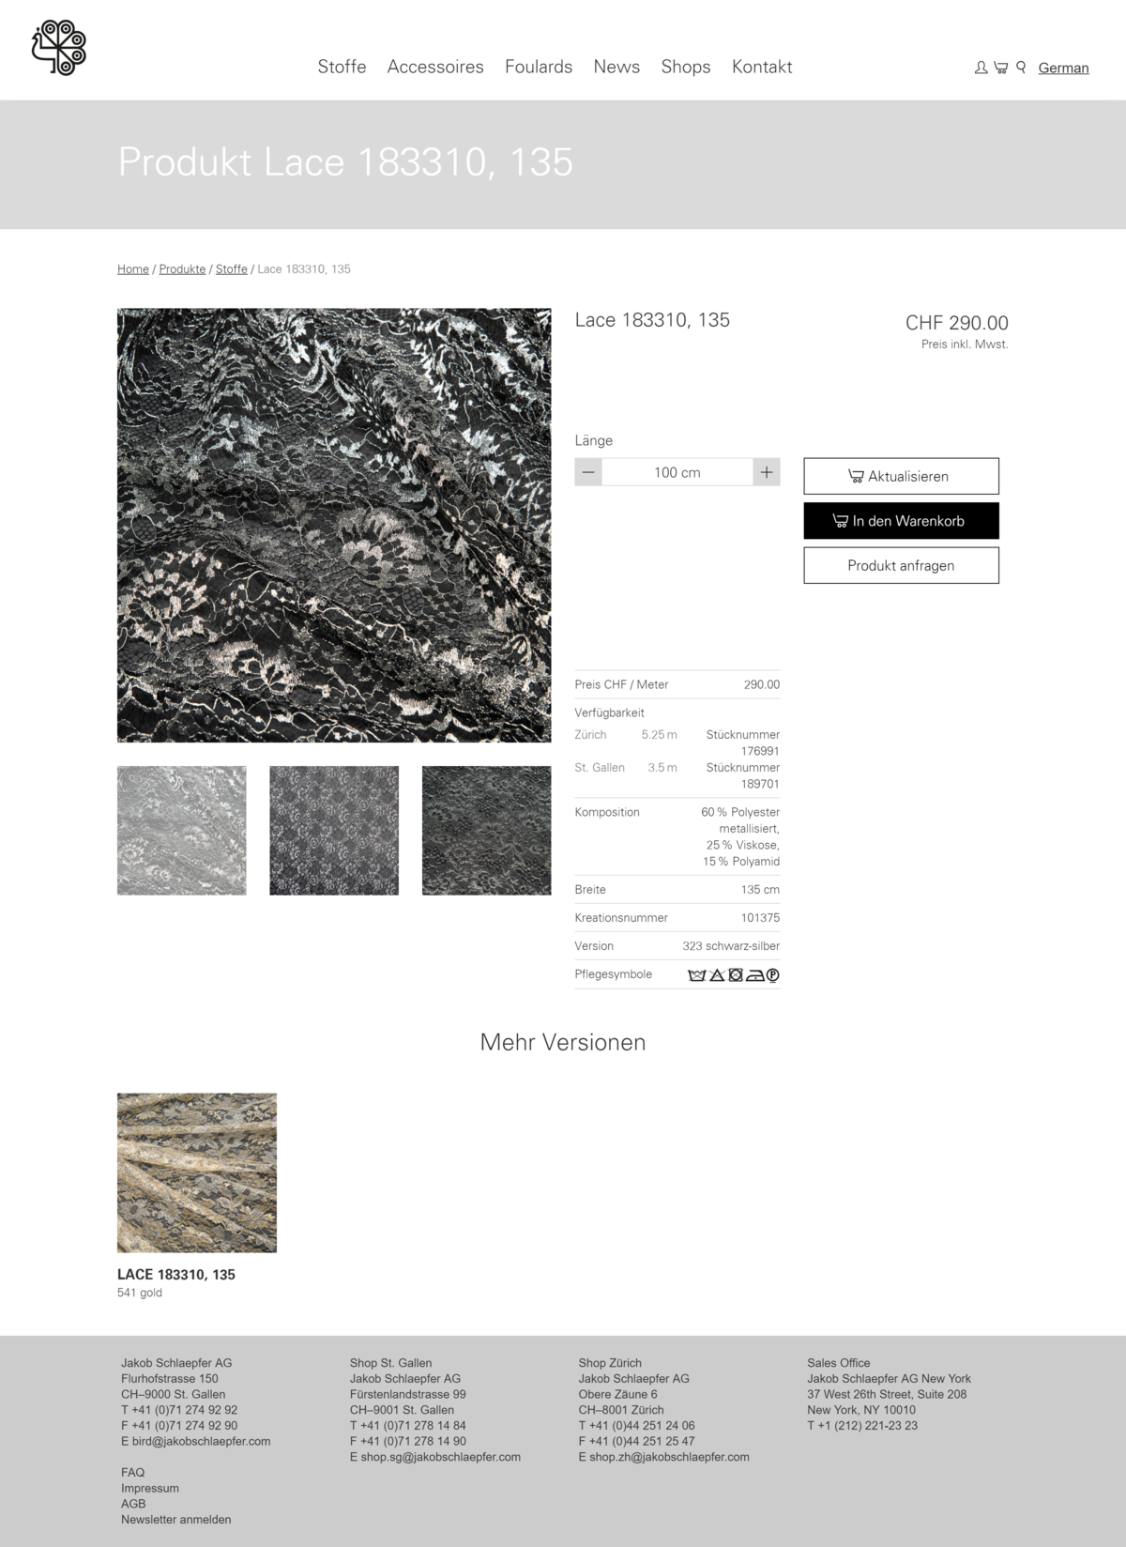Add product with In den Warenkorb

click(901, 521)
